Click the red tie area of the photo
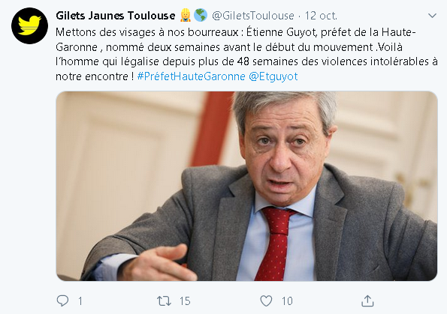 (x=275, y=243)
